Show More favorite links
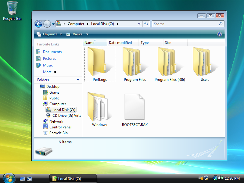The image size is (244, 183). pos(49,72)
